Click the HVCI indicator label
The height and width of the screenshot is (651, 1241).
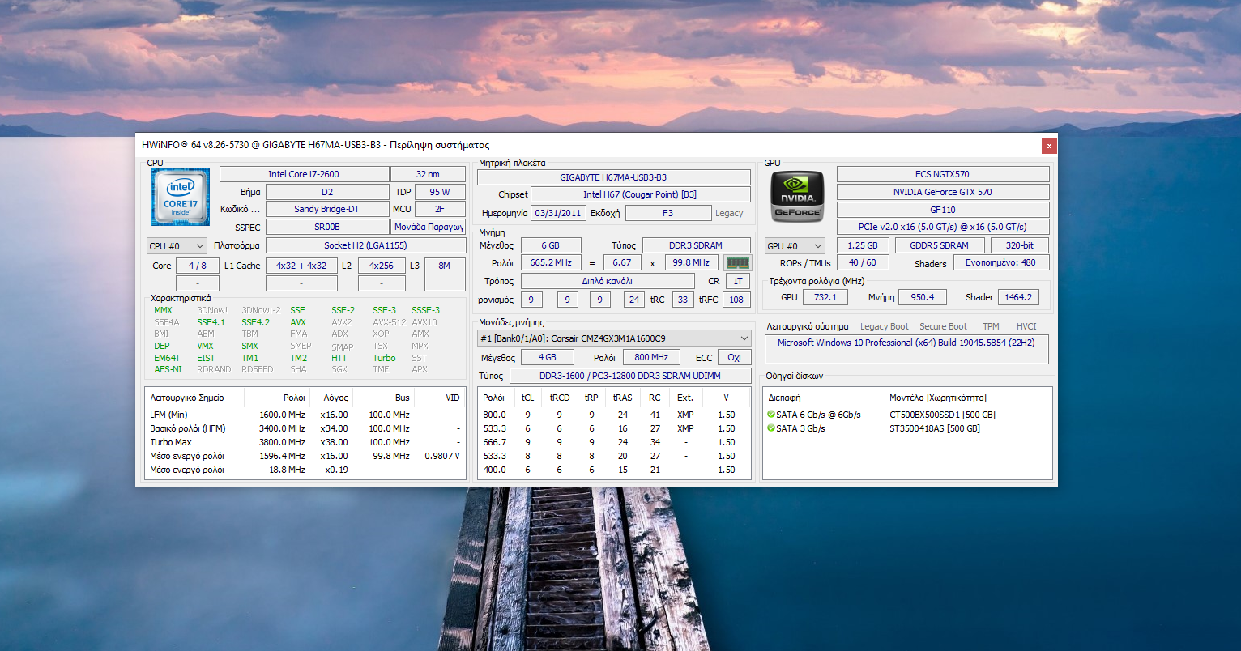pos(1026,326)
